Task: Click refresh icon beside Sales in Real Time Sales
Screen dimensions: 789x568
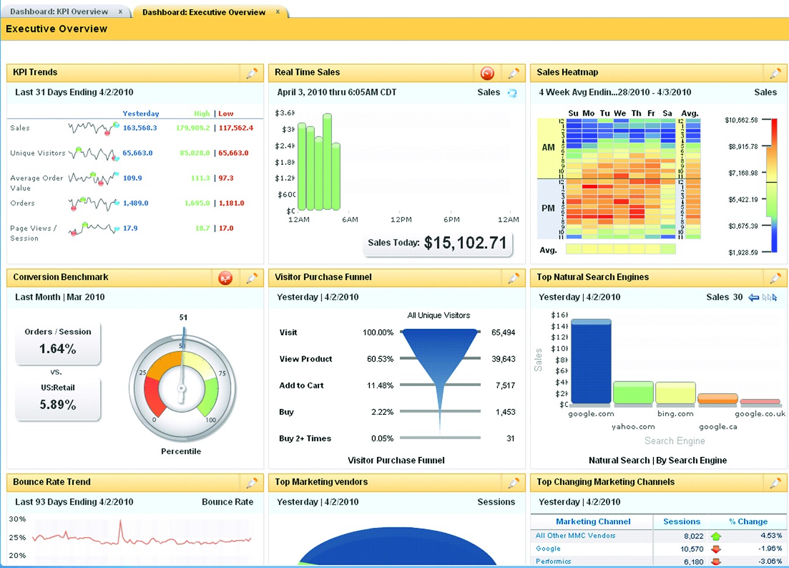Action: [512, 93]
